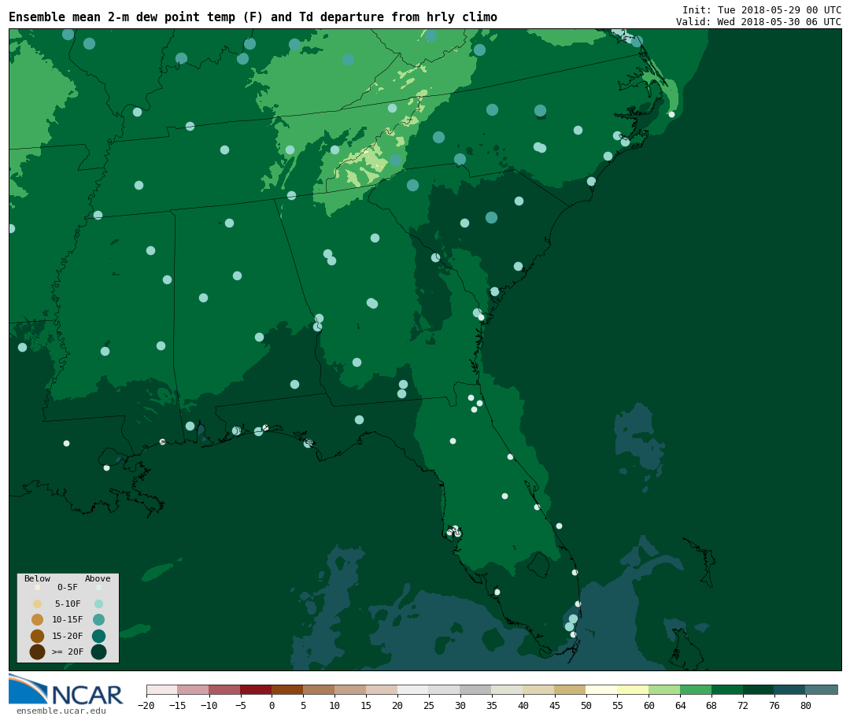This screenshot has width=850, height=720.
Task: Select the 'Below' 5-10F pale yellow legend circle
Action: pos(37,604)
